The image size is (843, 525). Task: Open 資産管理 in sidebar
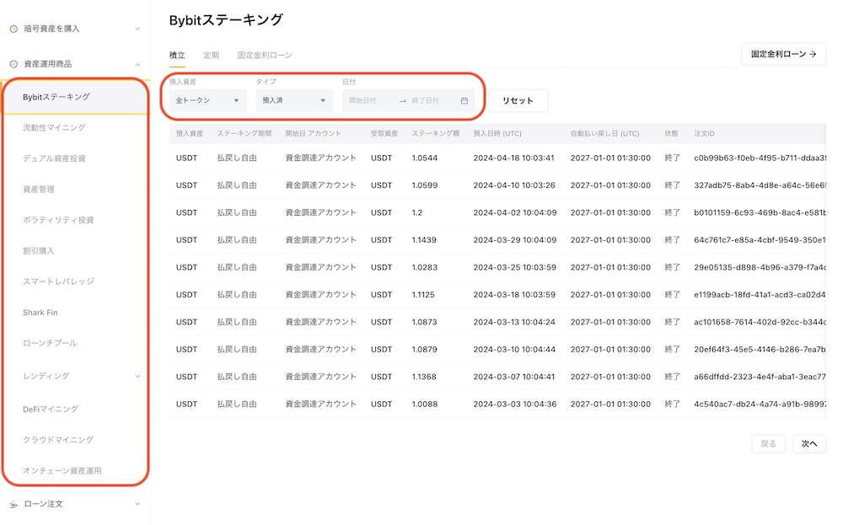39,189
